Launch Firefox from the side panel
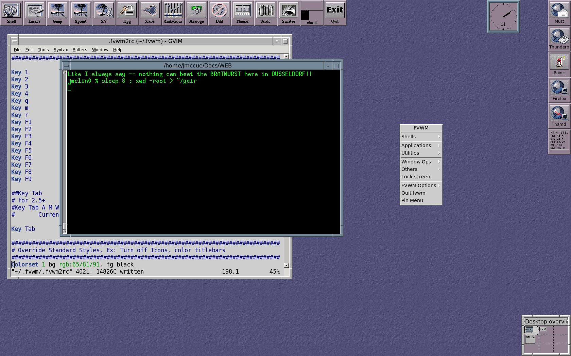 tap(559, 90)
